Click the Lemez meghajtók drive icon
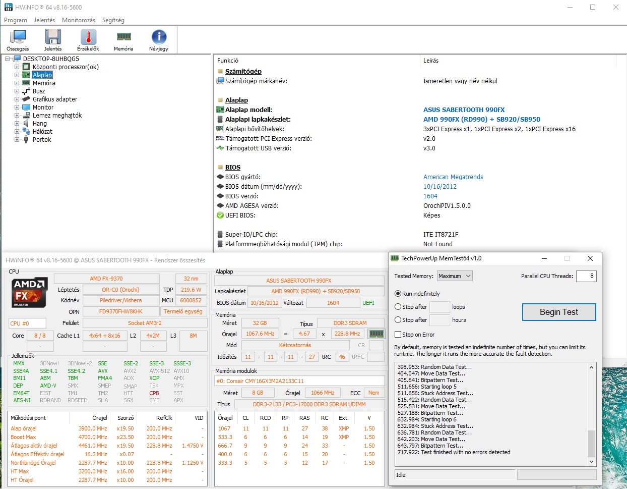Image resolution: width=627 pixels, height=489 pixels. [x=26, y=115]
